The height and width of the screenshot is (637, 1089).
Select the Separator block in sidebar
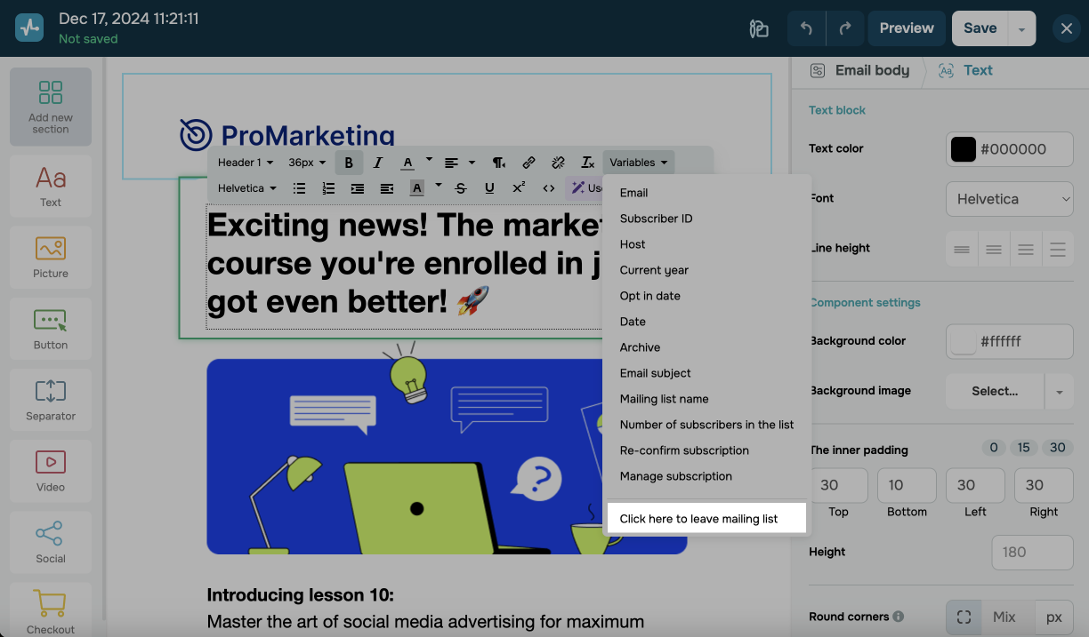(51, 400)
